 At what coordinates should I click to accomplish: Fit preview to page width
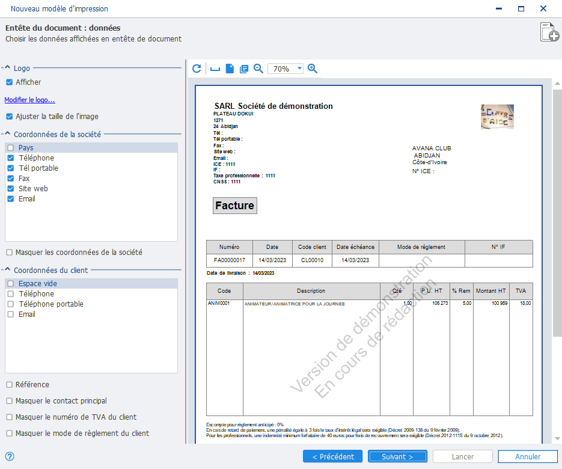(215, 69)
